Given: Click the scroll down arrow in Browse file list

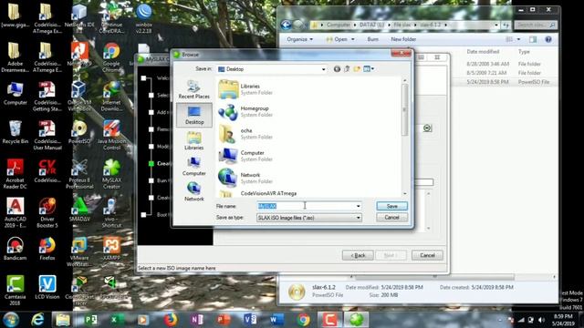Looking at the screenshot, I should [x=405, y=194].
